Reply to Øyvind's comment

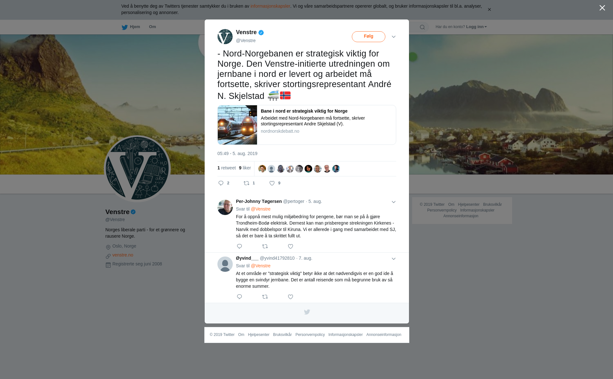click(x=239, y=297)
